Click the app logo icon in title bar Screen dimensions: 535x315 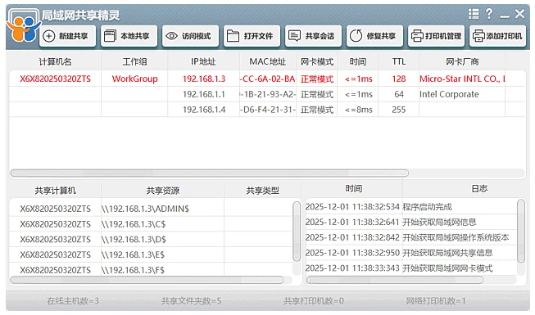pos(23,26)
